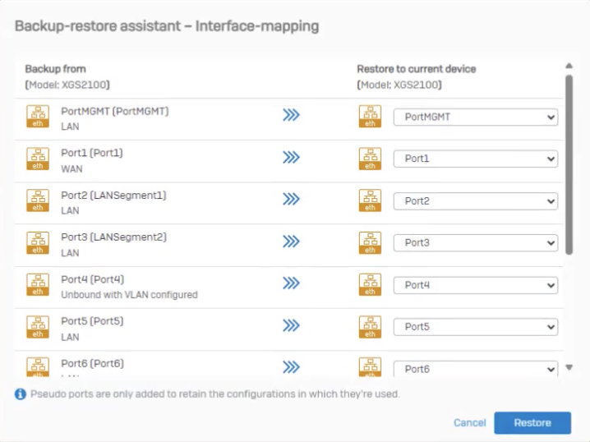Click the mapping arrows in Port5 row
The width and height of the screenshot is (590, 442).
(x=291, y=326)
